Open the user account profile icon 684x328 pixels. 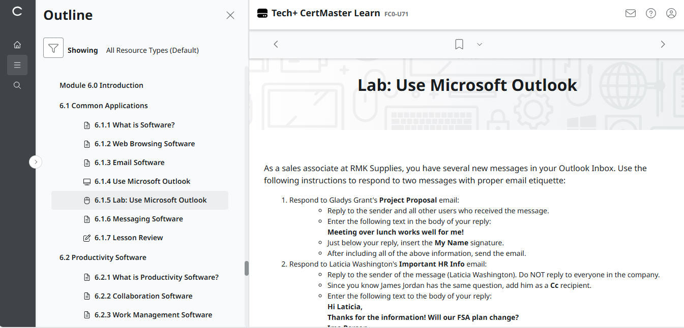click(671, 13)
